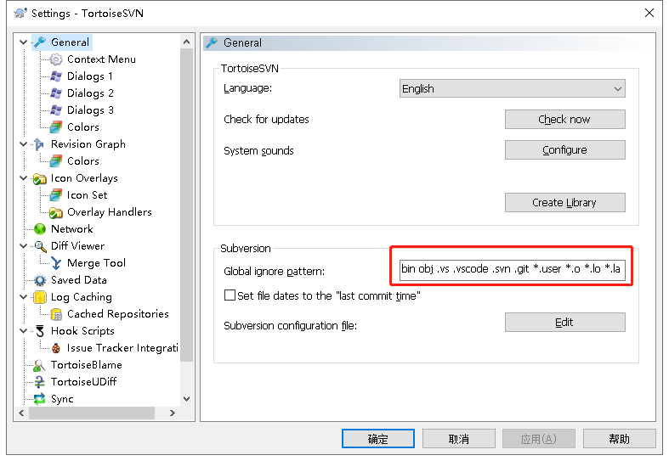This screenshot has width=669, height=461.
Task: Click the Icon Overlays folder icon
Action: [x=40, y=178]
